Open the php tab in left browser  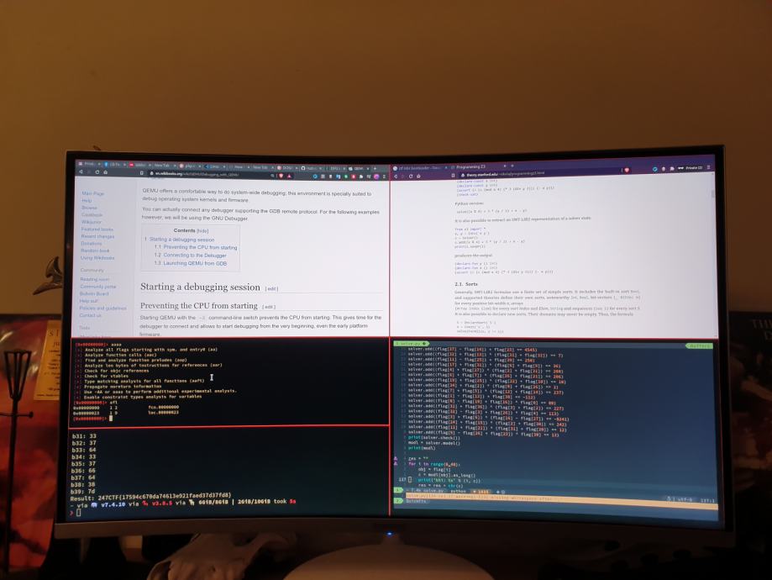pyautogui.click(x=189, y=166)
